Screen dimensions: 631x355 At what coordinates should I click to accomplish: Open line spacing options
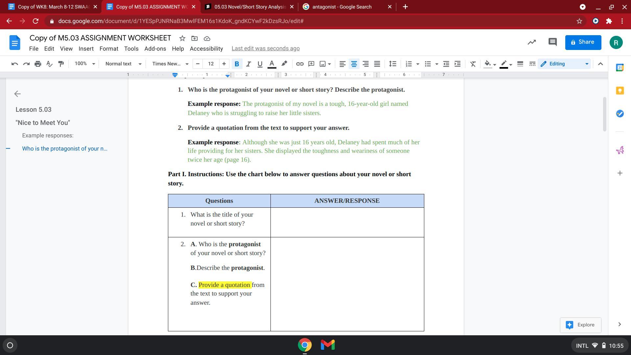[x=392, y=64]
